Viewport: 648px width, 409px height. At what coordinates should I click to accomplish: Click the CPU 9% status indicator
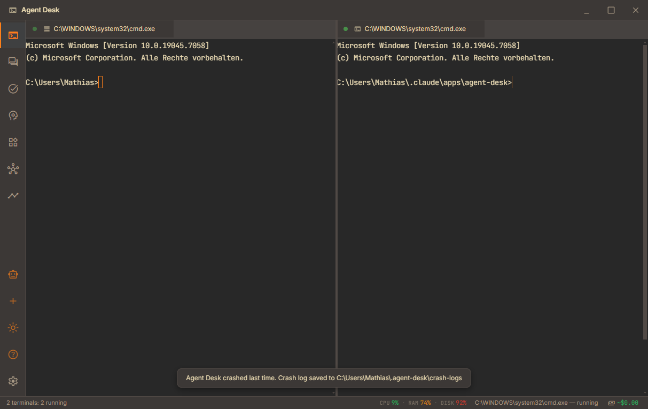point(389,403)
